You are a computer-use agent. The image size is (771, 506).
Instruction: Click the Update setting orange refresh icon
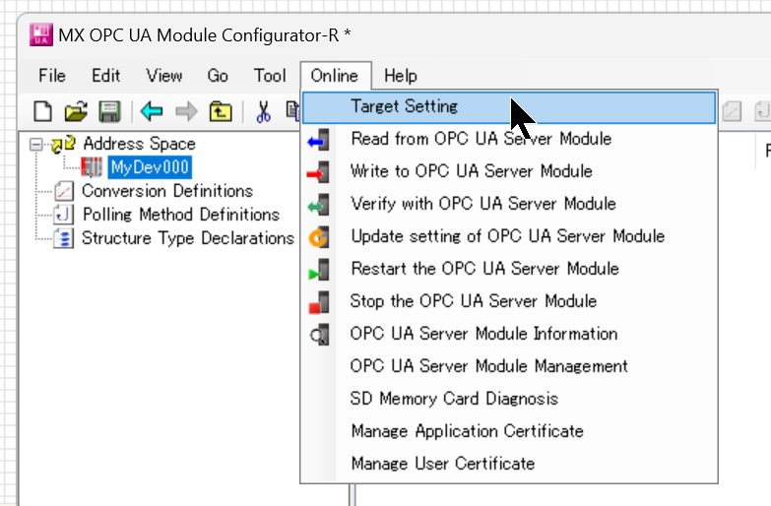318,236
